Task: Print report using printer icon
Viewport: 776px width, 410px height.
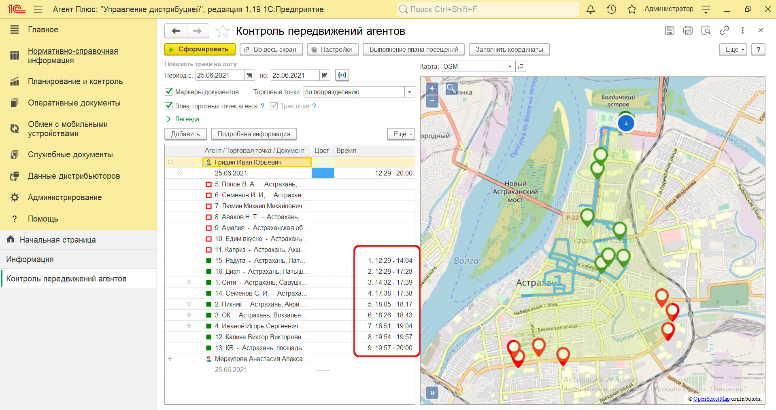Action: coord(688,30)
